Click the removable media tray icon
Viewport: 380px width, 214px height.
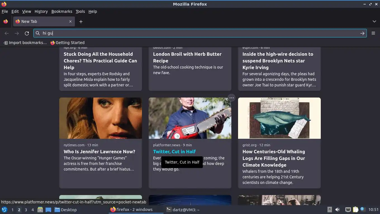click(330, 210)
